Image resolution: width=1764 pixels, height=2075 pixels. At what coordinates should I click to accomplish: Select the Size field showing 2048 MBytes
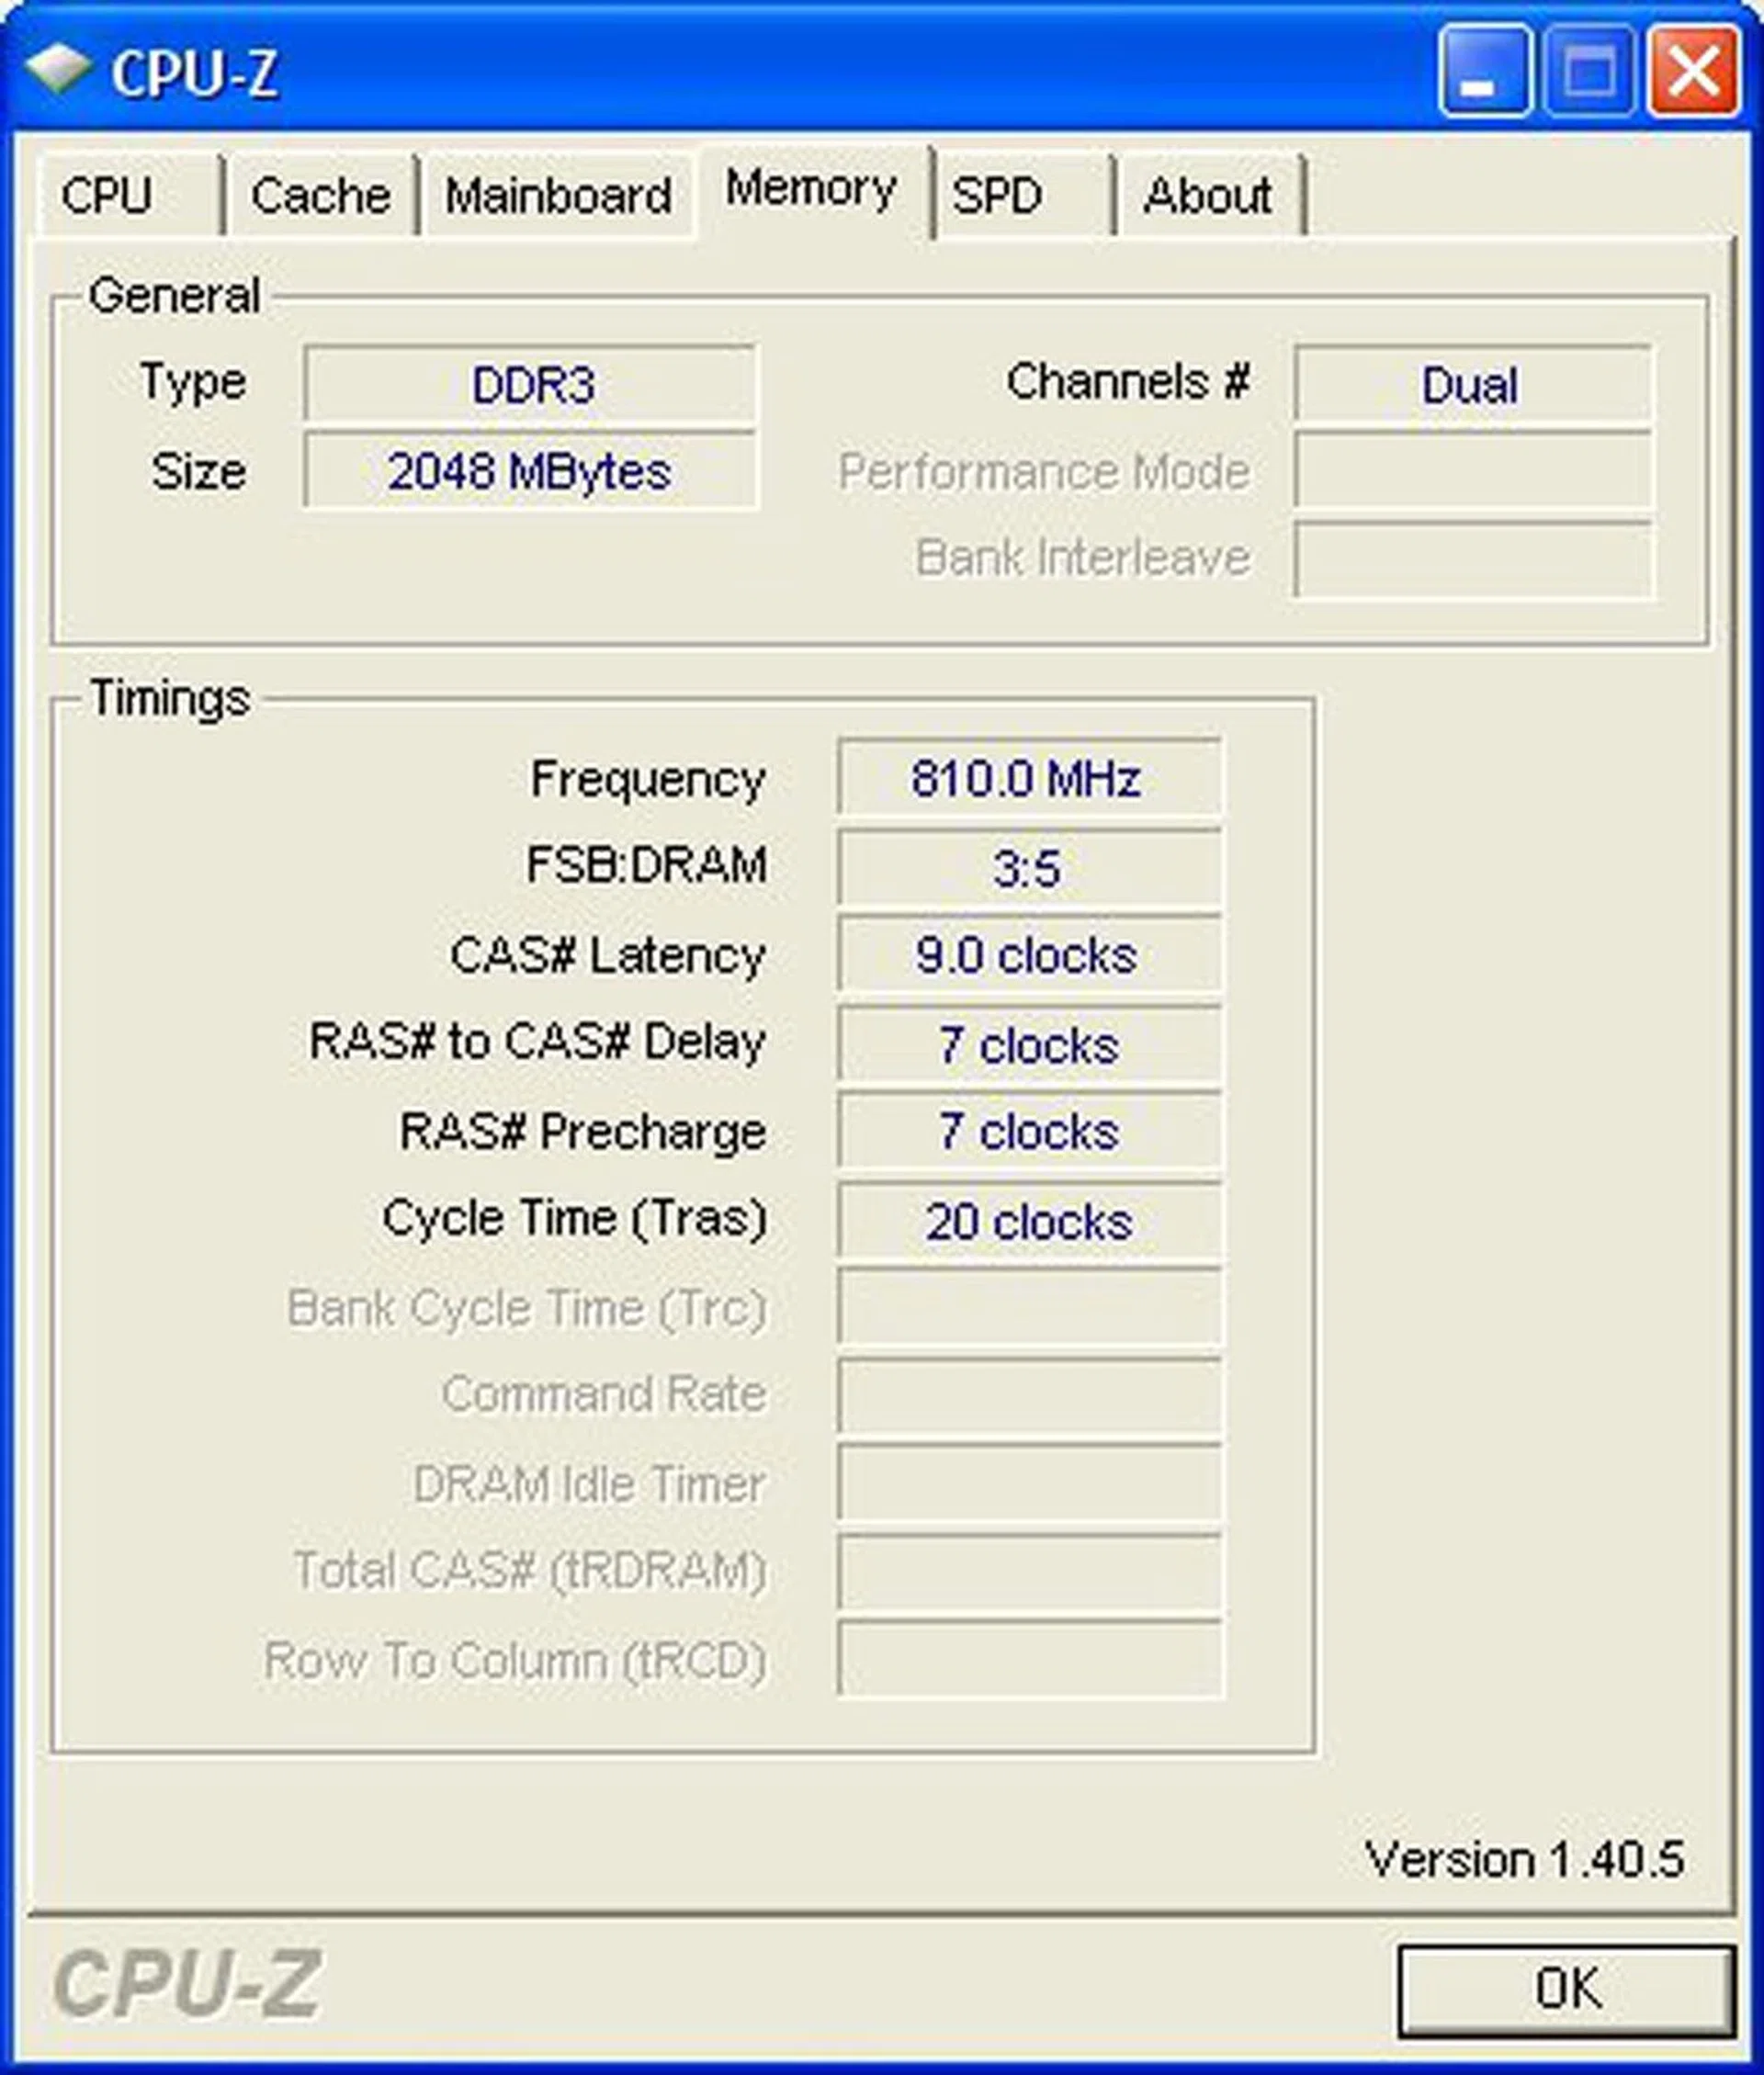(530, 473)
